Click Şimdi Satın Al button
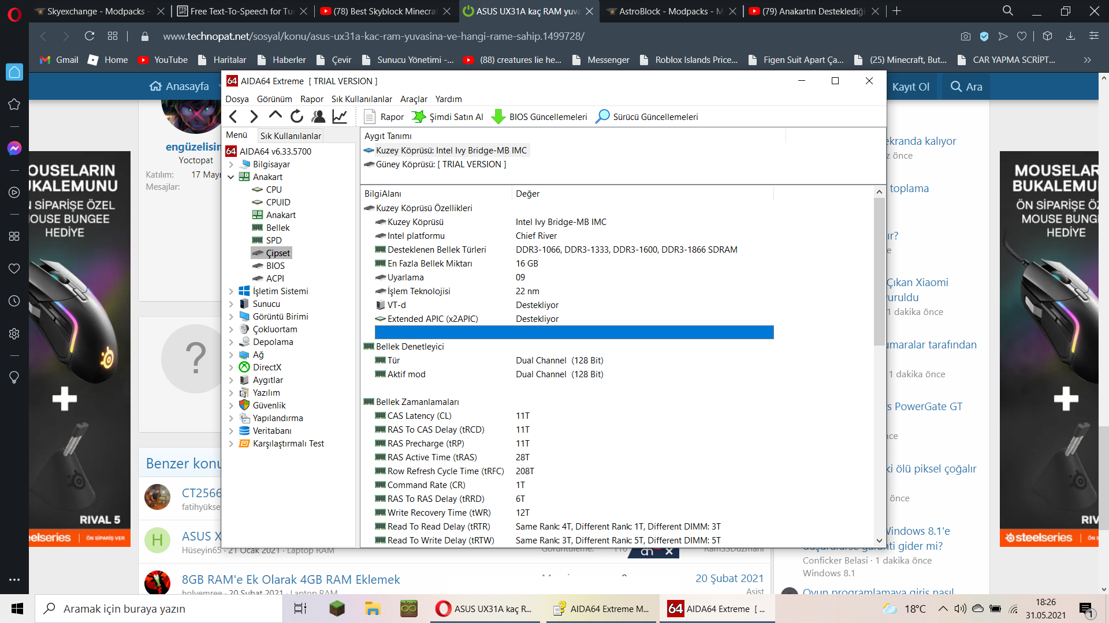The width and height of the screenshot is (1109, 623). tap(448, 117)
